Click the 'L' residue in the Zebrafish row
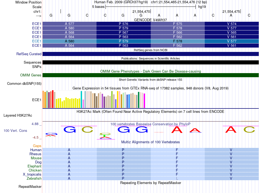This screenshot has width=259, height=193. tap(177, 179)
